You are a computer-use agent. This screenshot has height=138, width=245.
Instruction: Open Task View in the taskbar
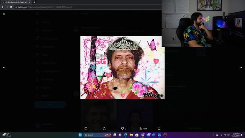click(x=114, y=135)
